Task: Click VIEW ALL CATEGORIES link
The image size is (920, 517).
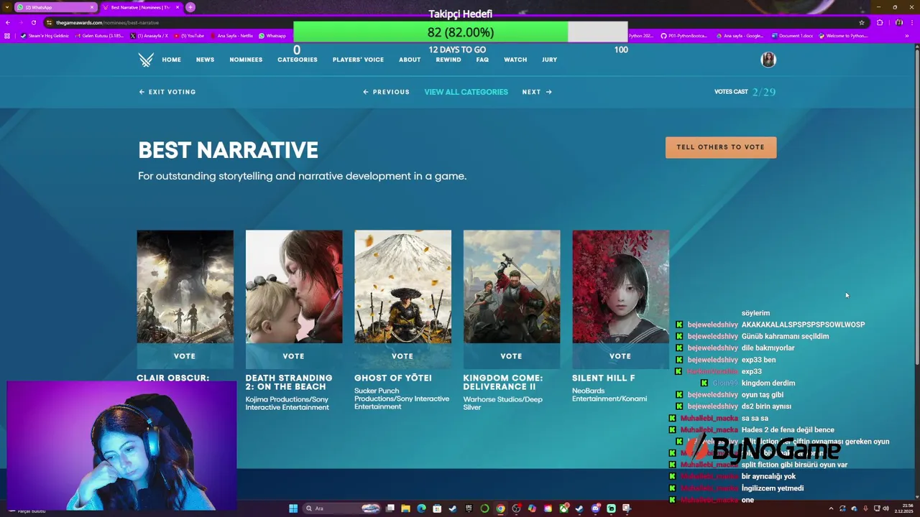Action: point(466,92)
